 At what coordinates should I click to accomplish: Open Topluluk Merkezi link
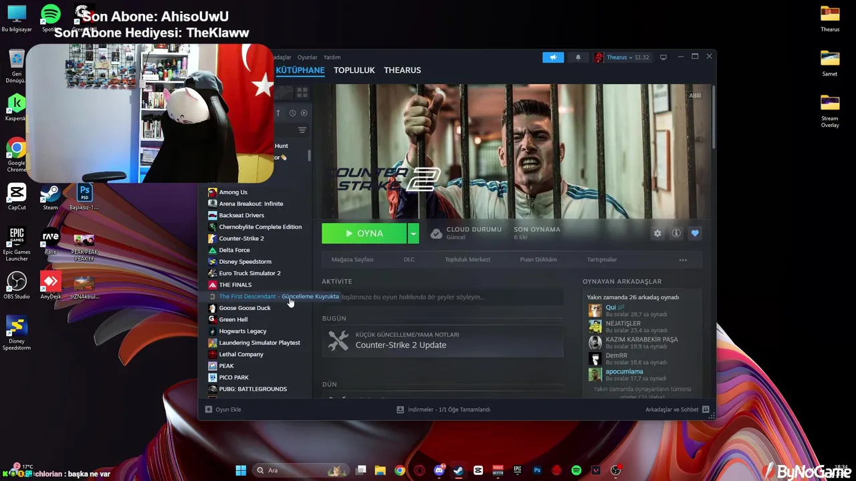tap(467, 259)
